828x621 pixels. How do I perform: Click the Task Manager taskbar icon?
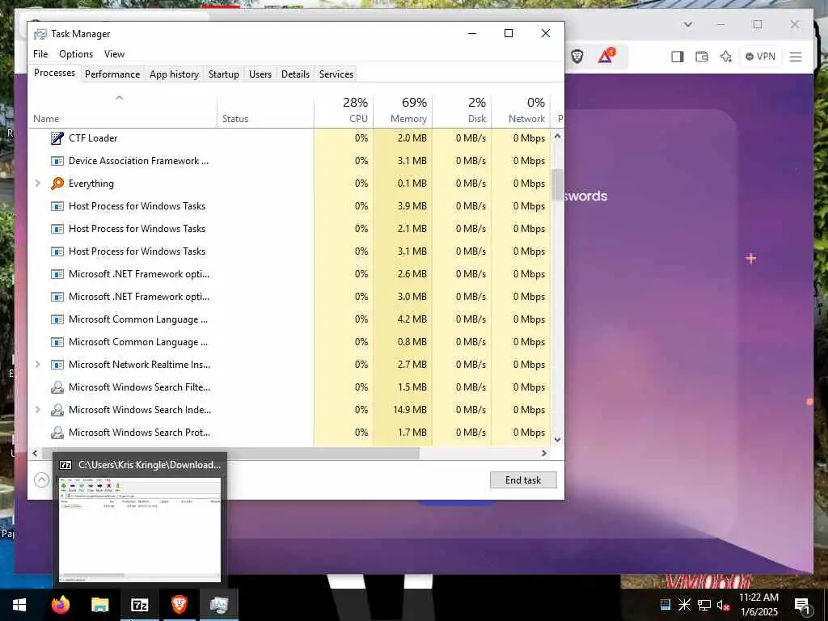coord(218,605)
